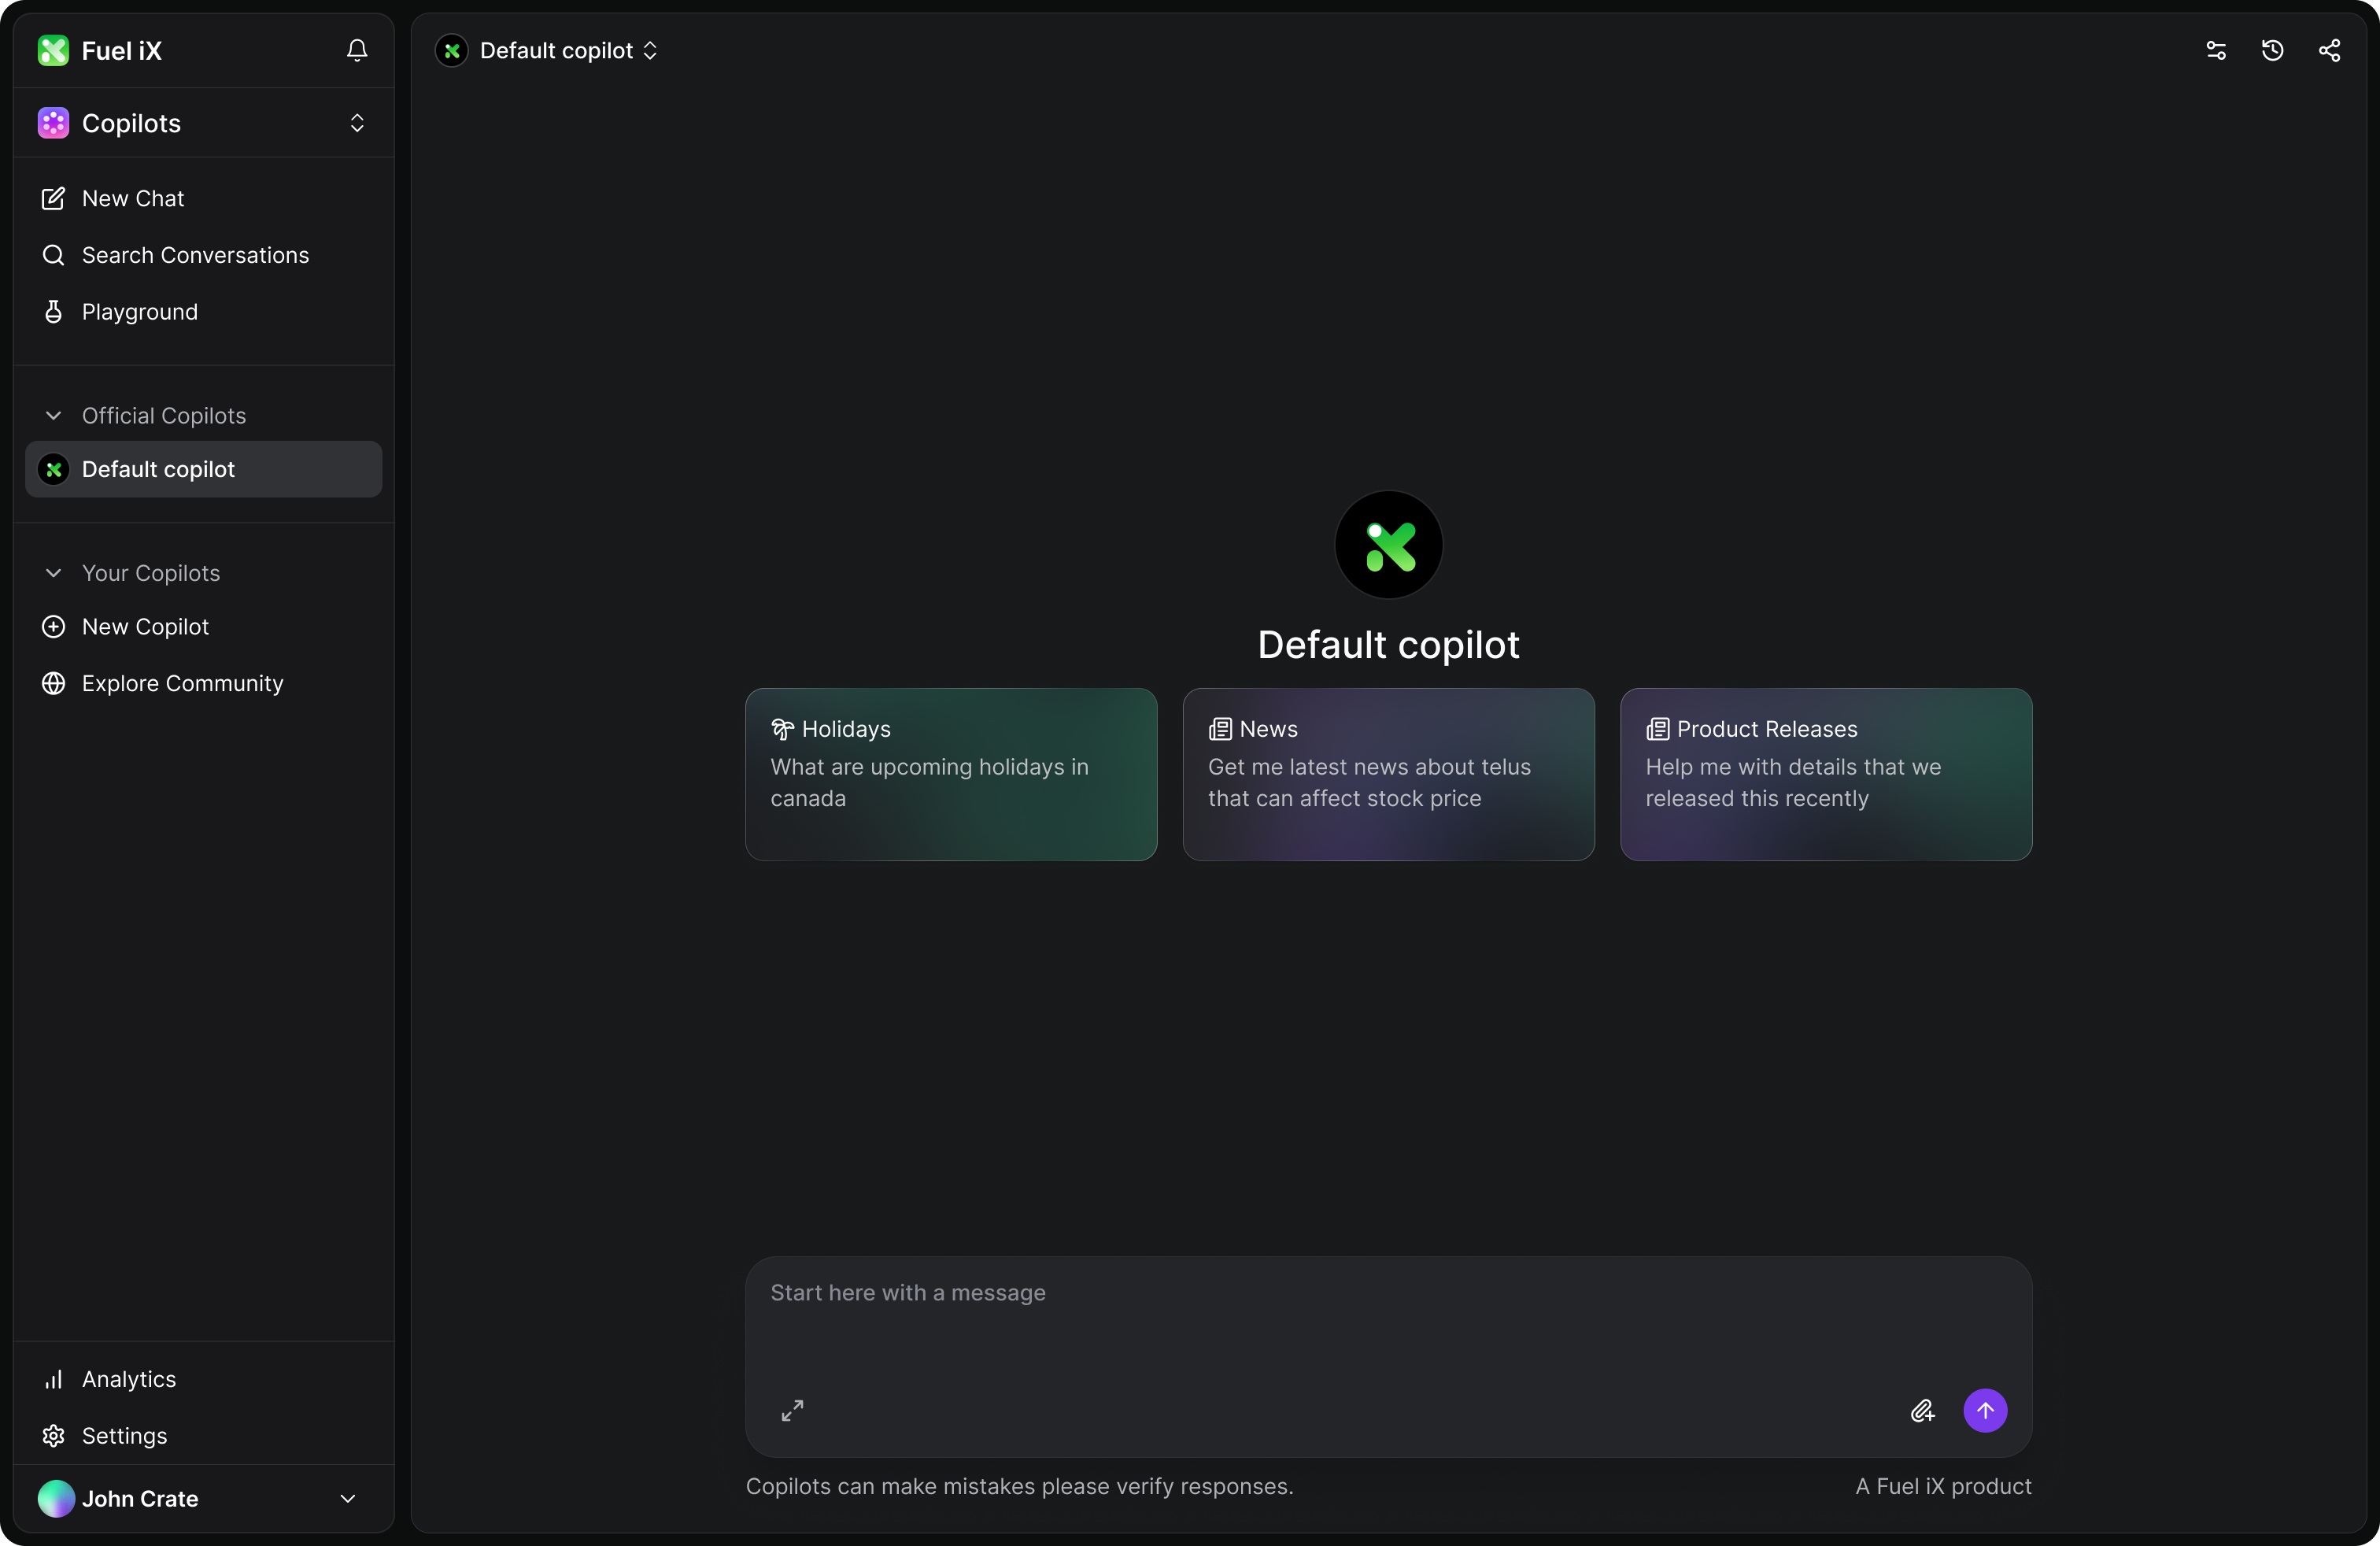Start a New Chat
The image size is (2380, 1546).
pos(204,198)
